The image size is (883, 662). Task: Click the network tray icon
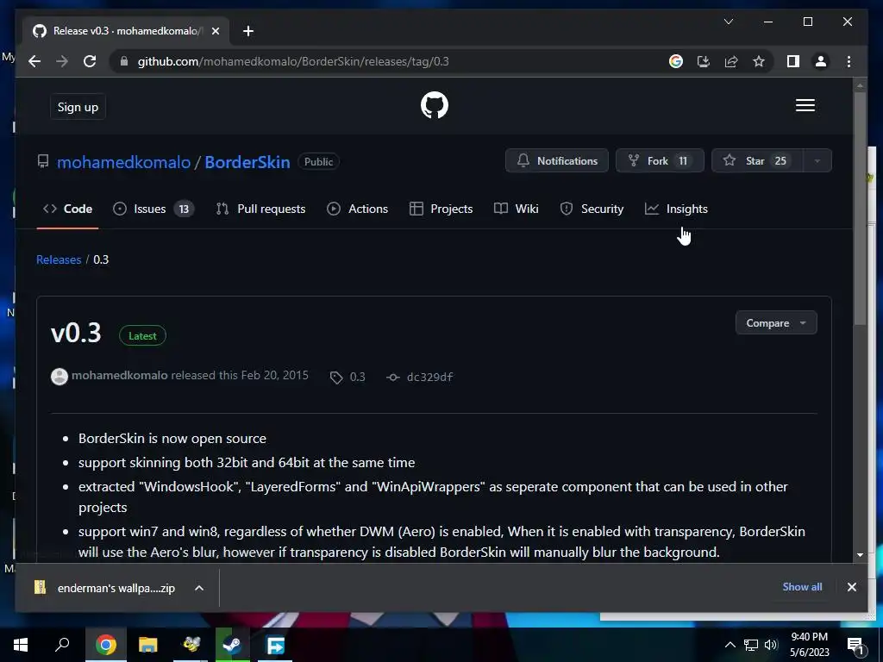coord(751,645)
